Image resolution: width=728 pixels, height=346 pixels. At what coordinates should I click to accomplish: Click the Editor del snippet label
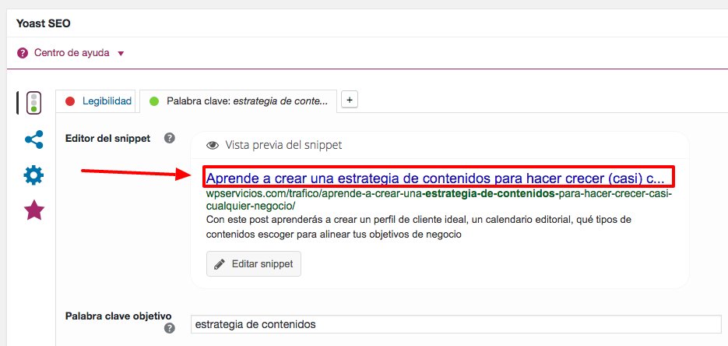pyautogui.click(x=107, y=139)
